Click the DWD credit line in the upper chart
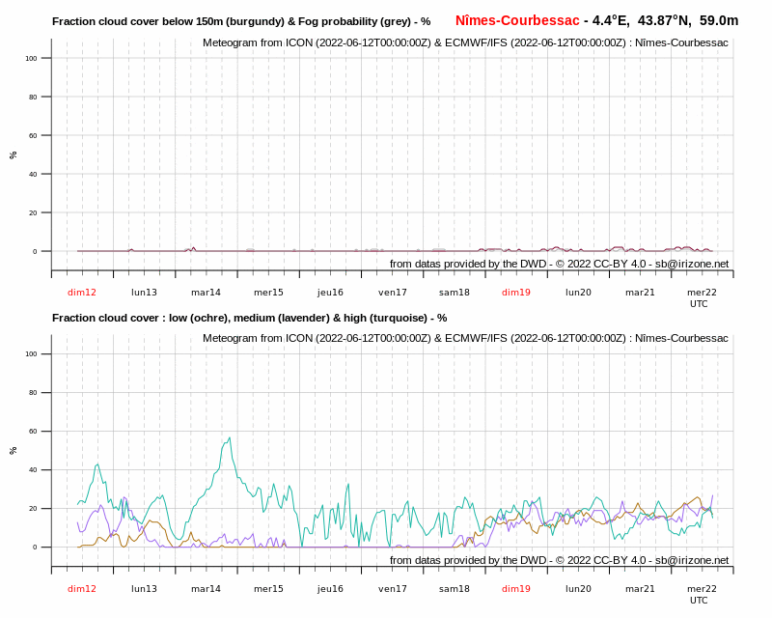The image size is (772, 618). pos(559,265)
